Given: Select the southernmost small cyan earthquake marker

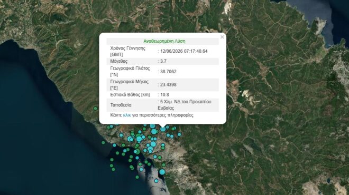Looking at the screenshot, I should click(x=156, y=181).
